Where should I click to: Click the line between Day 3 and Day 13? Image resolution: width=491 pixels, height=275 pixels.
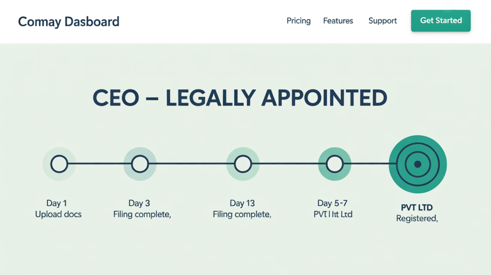click(191, 164)
